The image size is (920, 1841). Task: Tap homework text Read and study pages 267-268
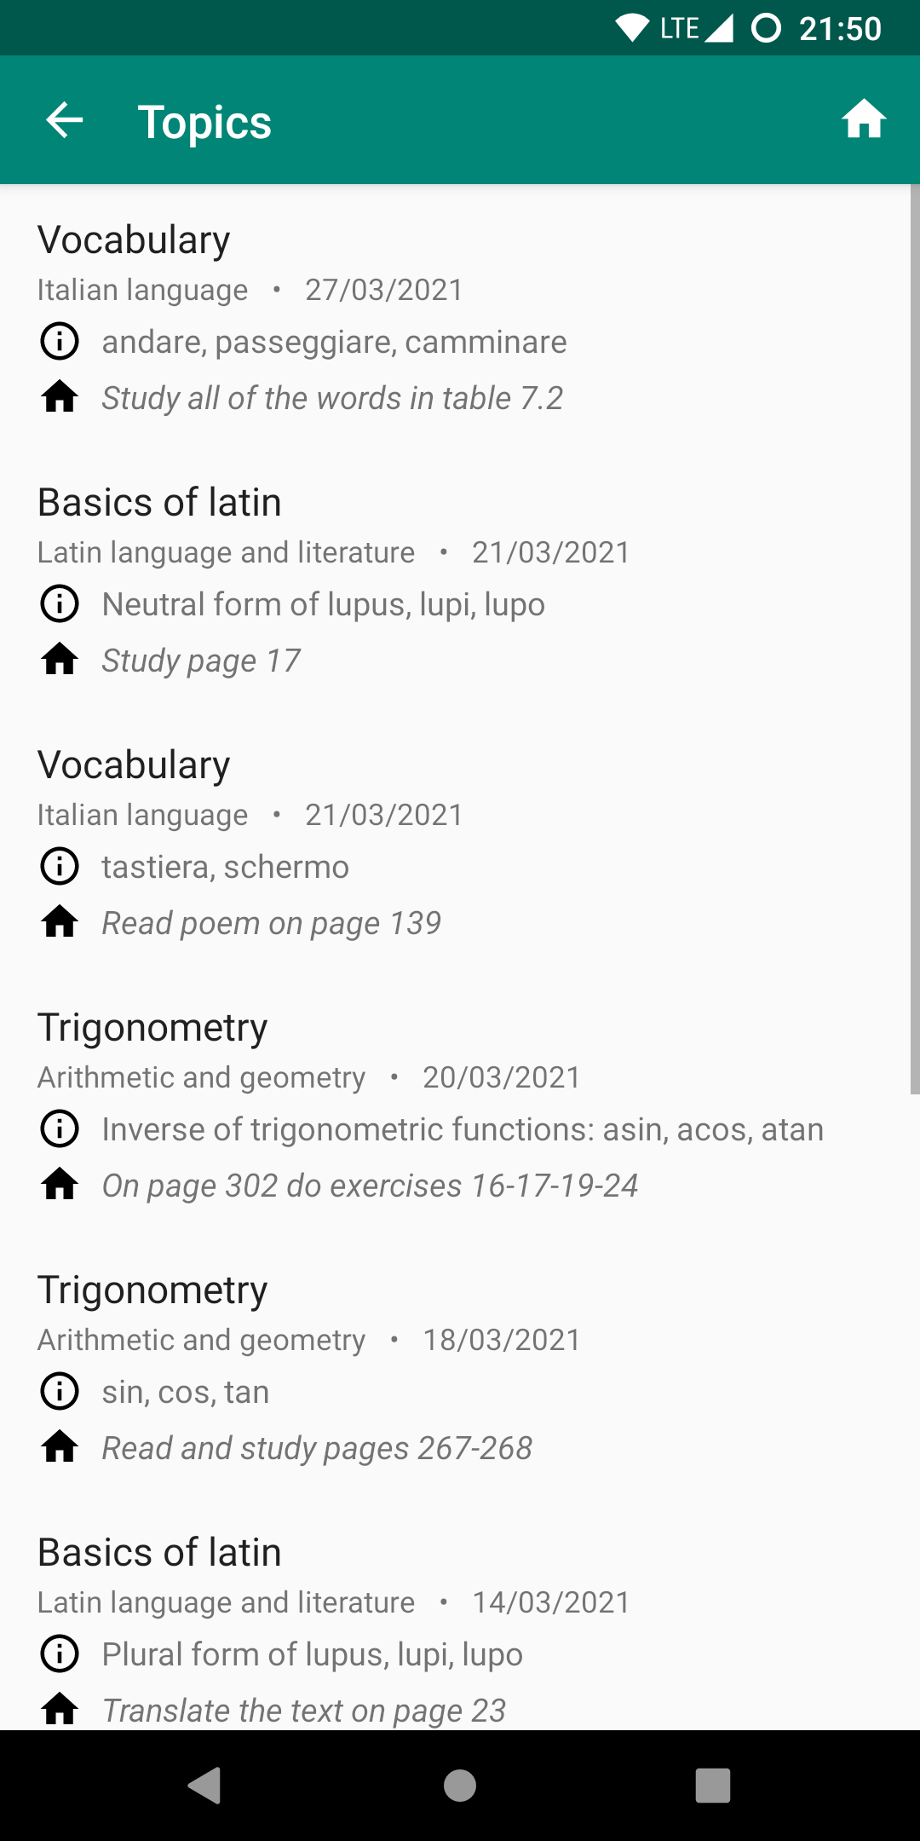tap(317, 1448)
